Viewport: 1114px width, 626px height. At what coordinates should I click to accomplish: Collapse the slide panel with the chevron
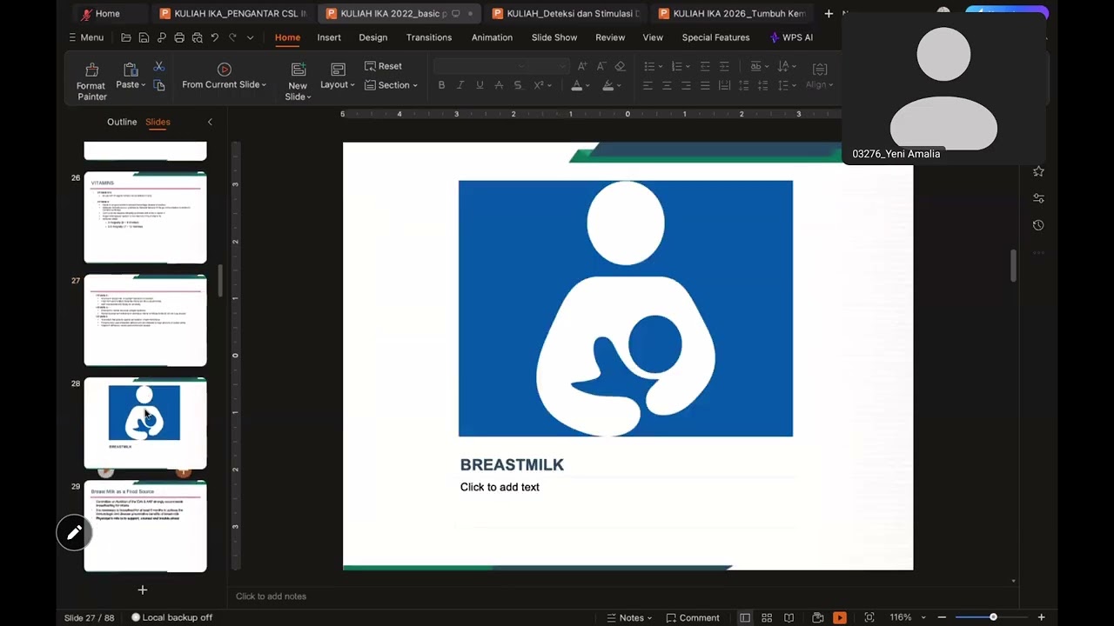tap(210, 122)
